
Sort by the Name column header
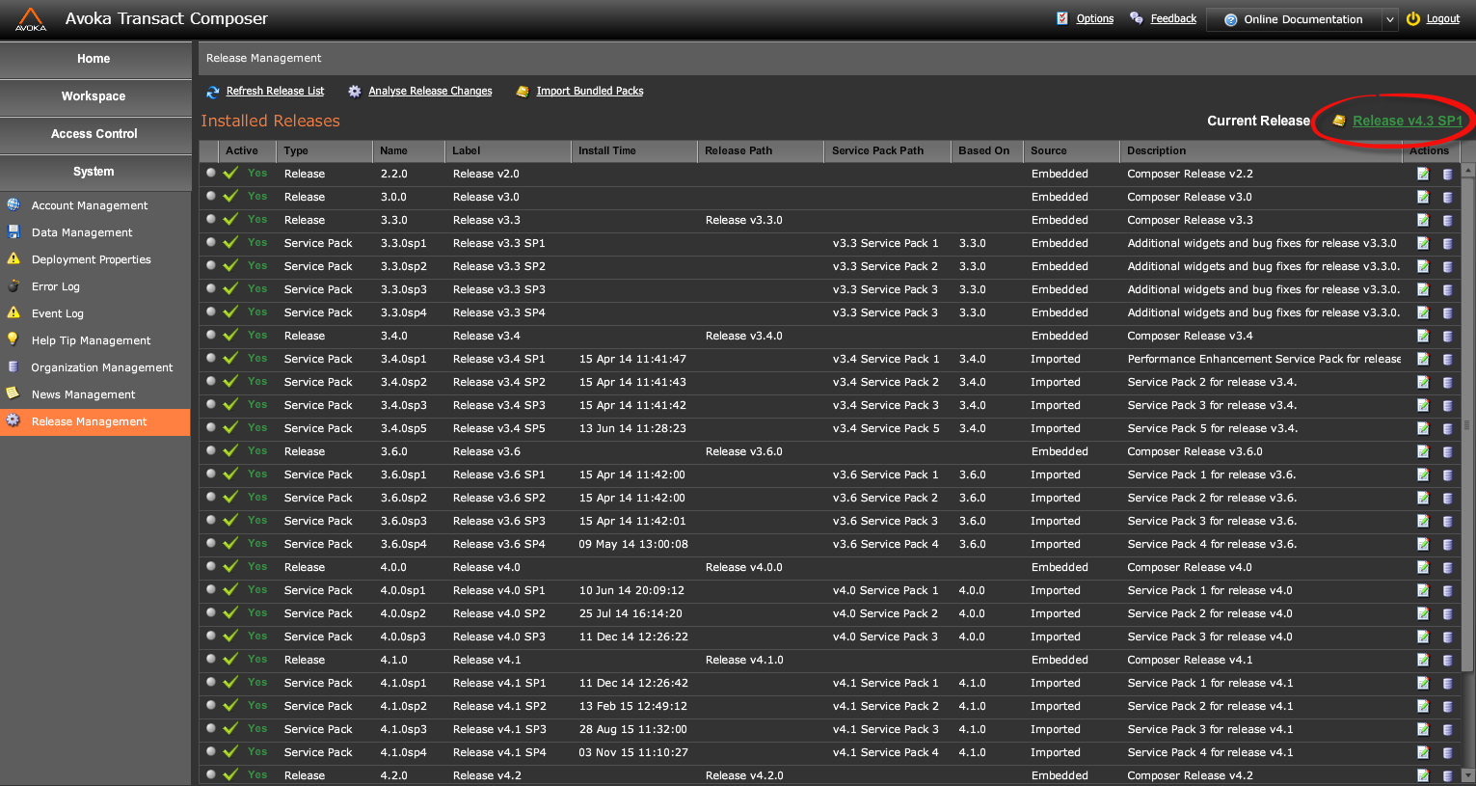[409, 150]
